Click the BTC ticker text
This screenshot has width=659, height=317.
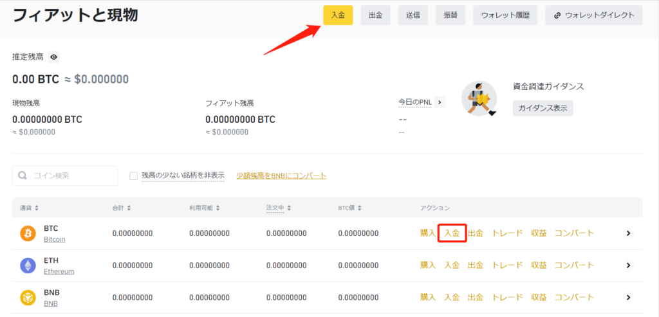51,228
